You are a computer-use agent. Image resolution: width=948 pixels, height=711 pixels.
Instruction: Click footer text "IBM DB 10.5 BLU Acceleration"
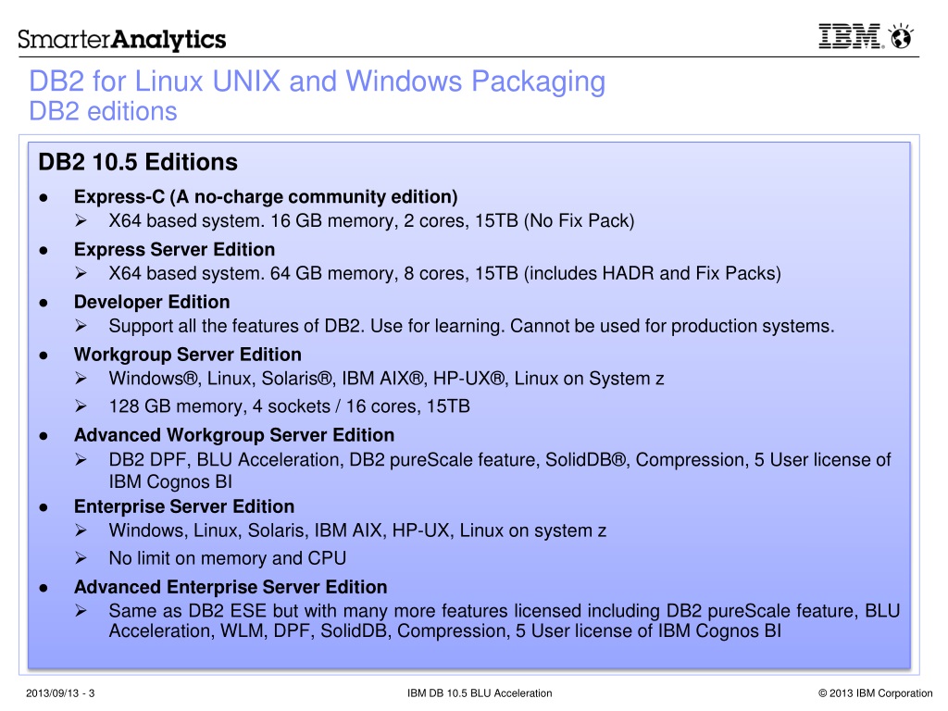480,693
